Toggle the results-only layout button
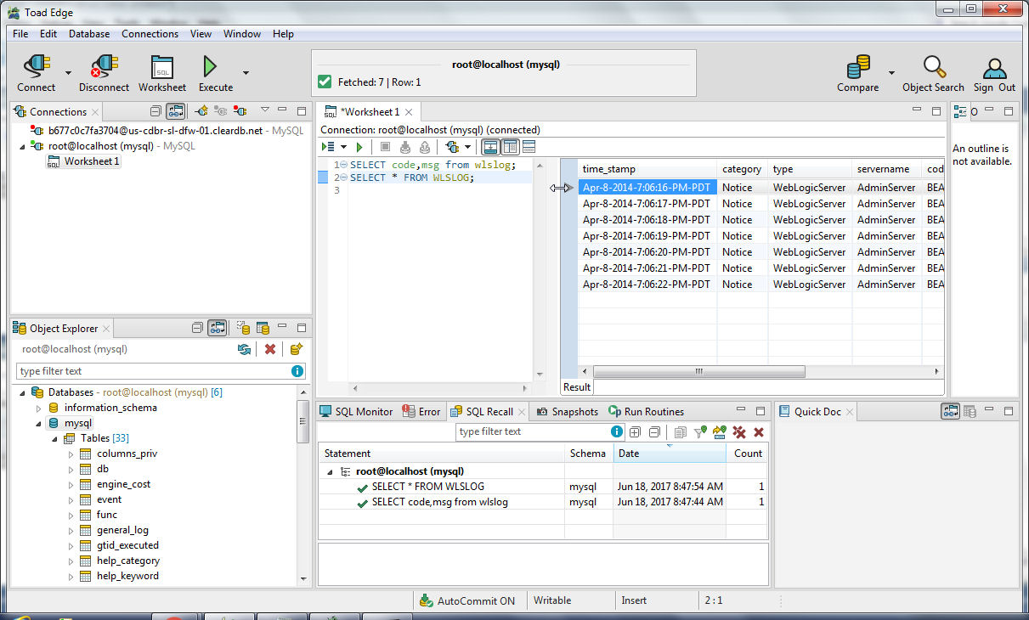The width and height of the screenshot is (1029, 620). pos(529,147)
